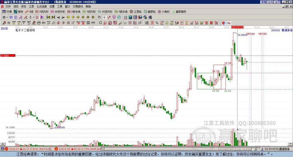Click the circle target cross icon
This screenshot has height=157, width=293.
pos(58,23)
